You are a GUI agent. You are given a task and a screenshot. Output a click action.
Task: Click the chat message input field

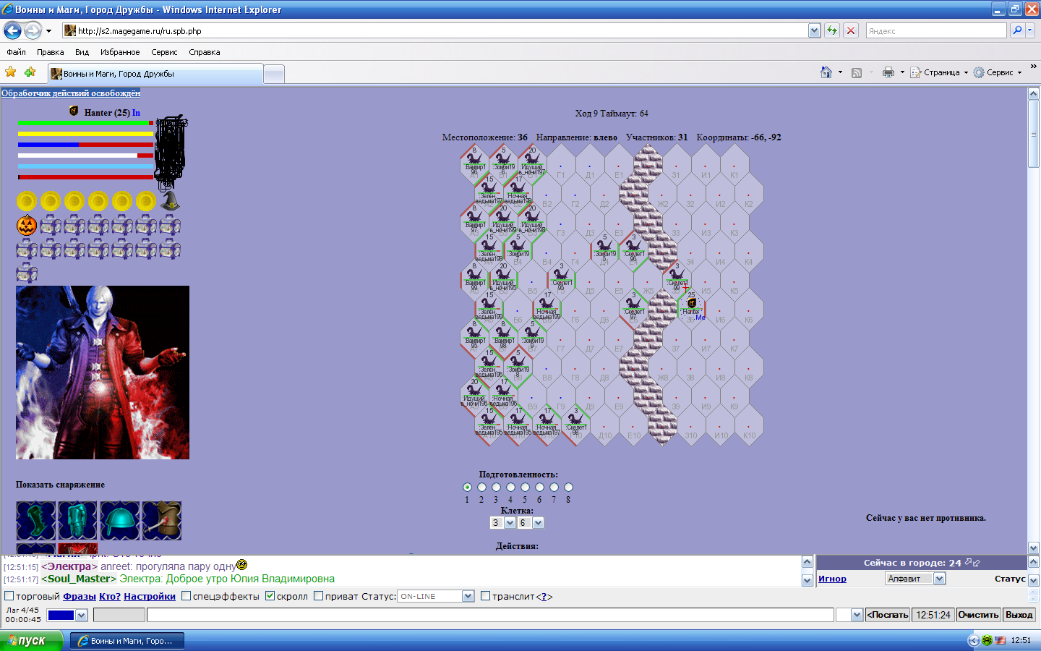[490, 615]
